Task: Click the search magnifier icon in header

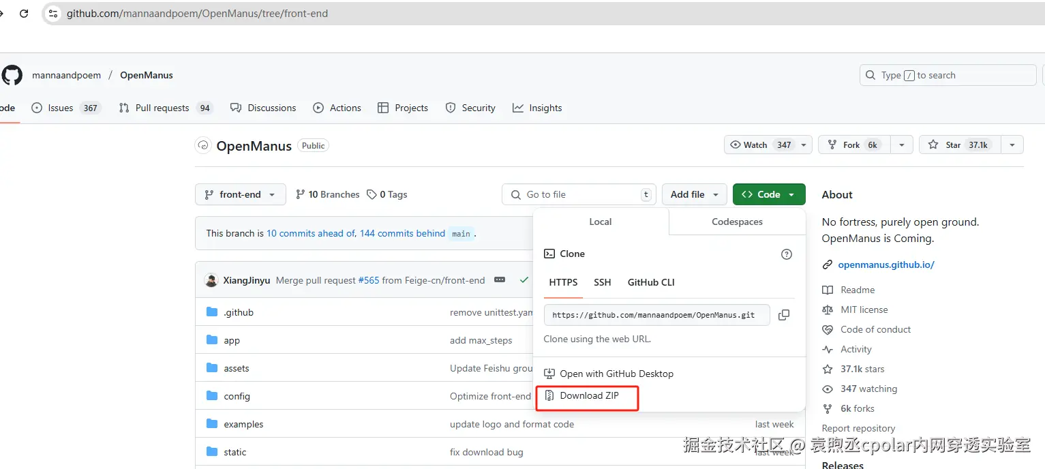Action: (x=870, y=75)
